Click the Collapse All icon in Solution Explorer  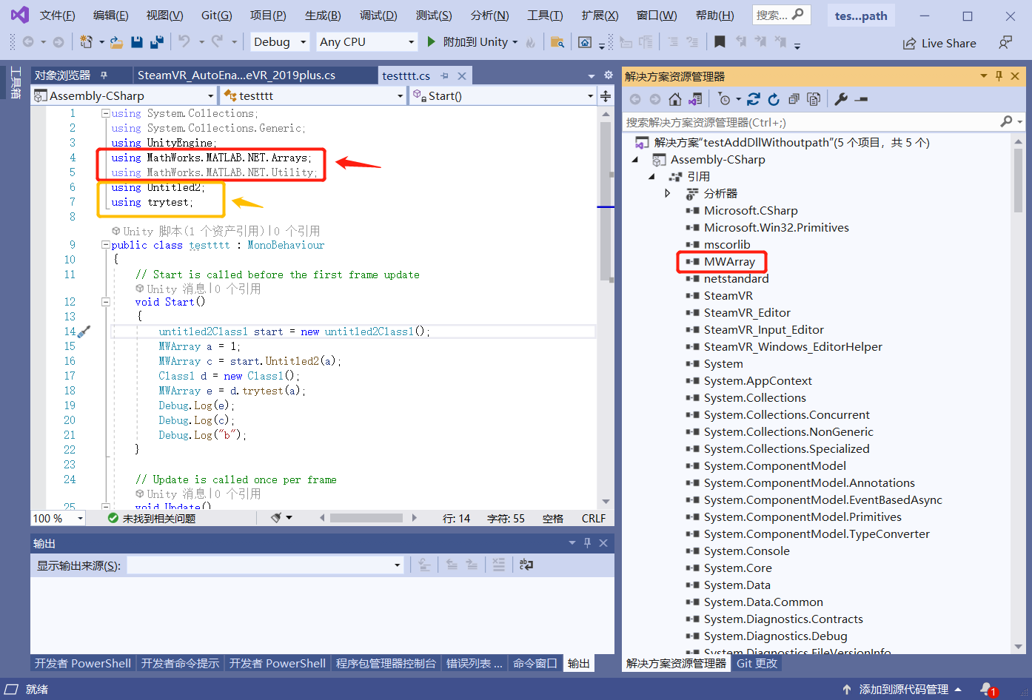coord(794,99)
